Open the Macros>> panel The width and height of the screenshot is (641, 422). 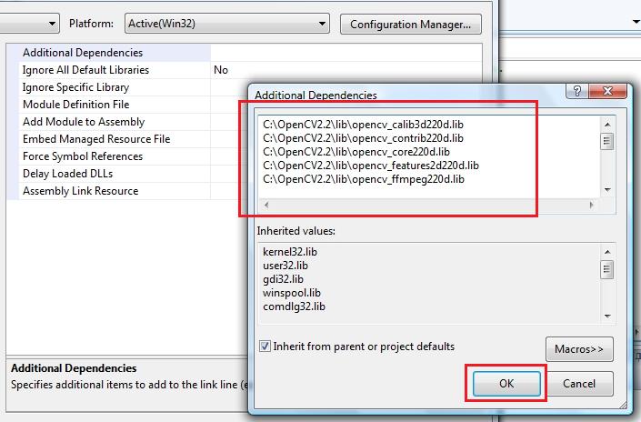pos(579,349)
